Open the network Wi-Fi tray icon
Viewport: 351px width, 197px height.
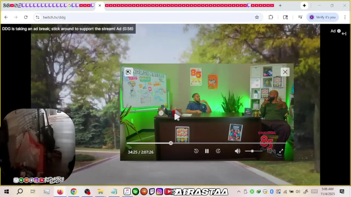click(x=285, y=192)
